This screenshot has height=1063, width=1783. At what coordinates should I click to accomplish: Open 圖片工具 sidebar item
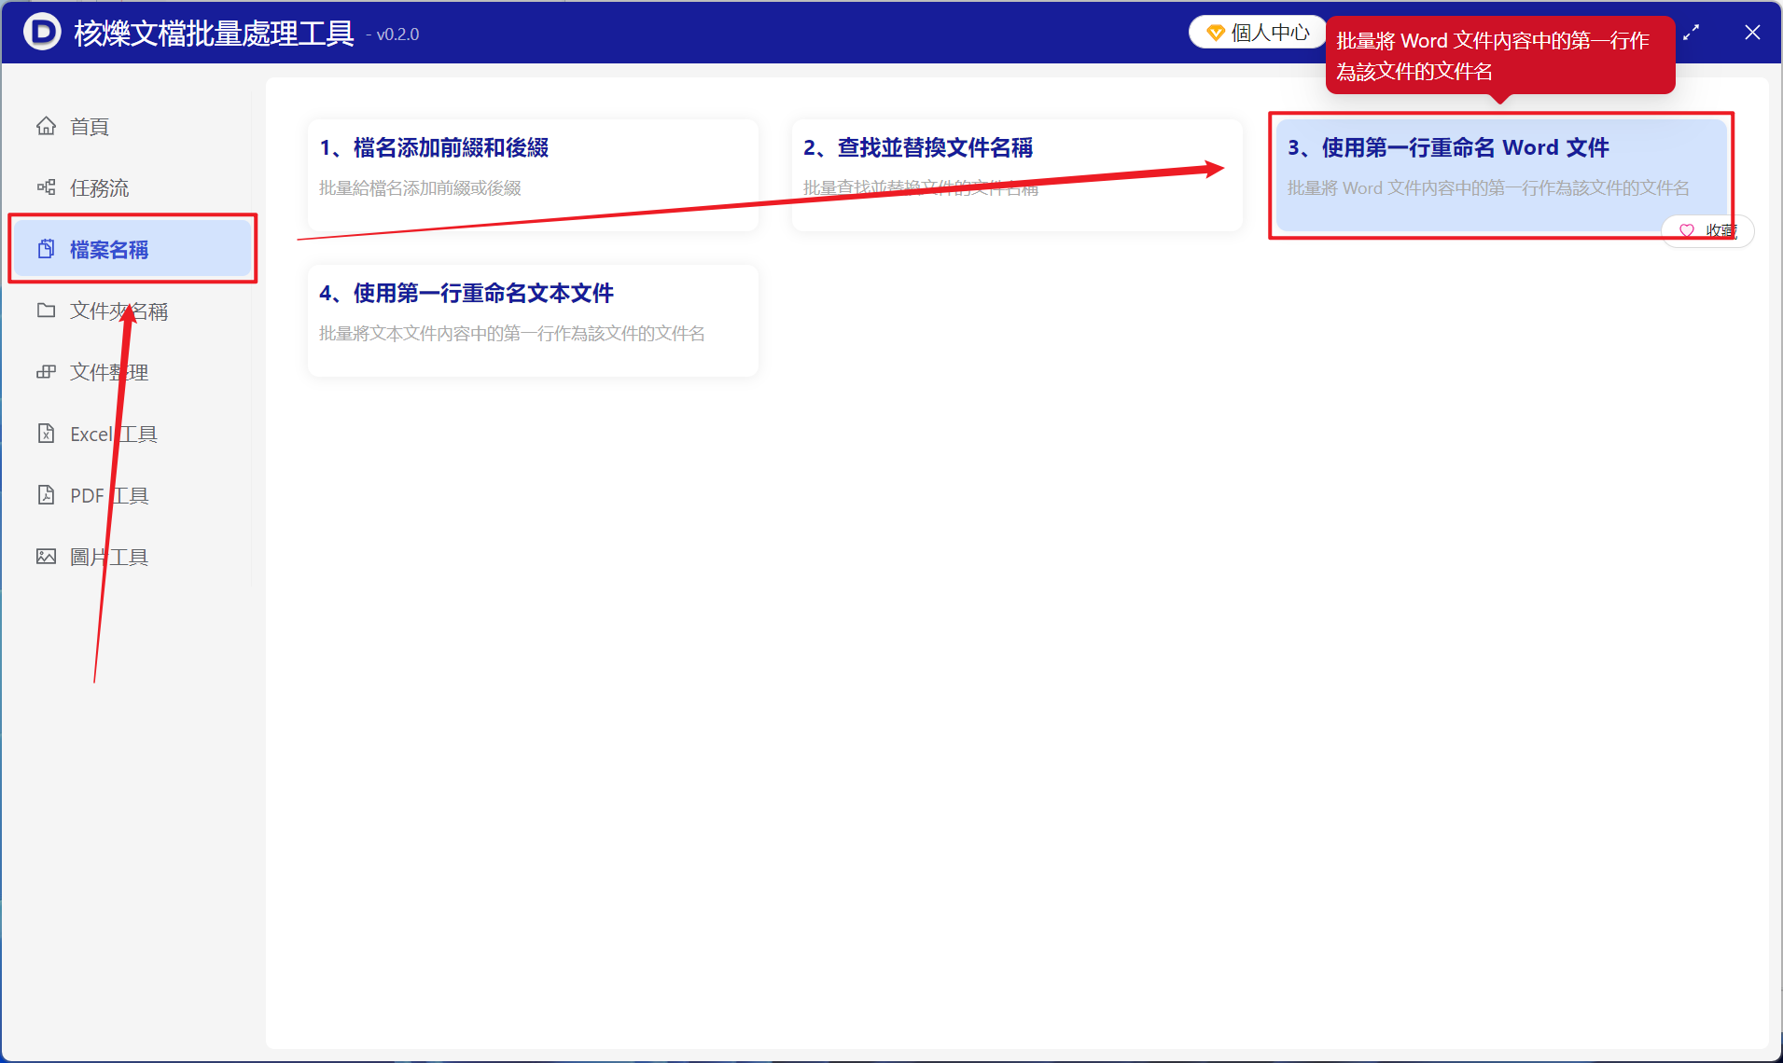click(x=132, y=557)
